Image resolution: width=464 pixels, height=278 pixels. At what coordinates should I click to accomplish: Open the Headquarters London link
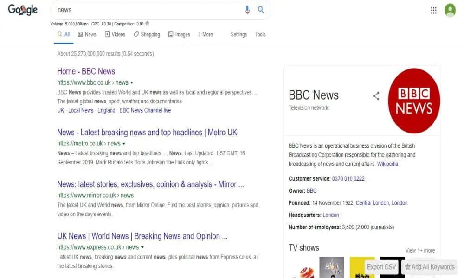[330, 215]
